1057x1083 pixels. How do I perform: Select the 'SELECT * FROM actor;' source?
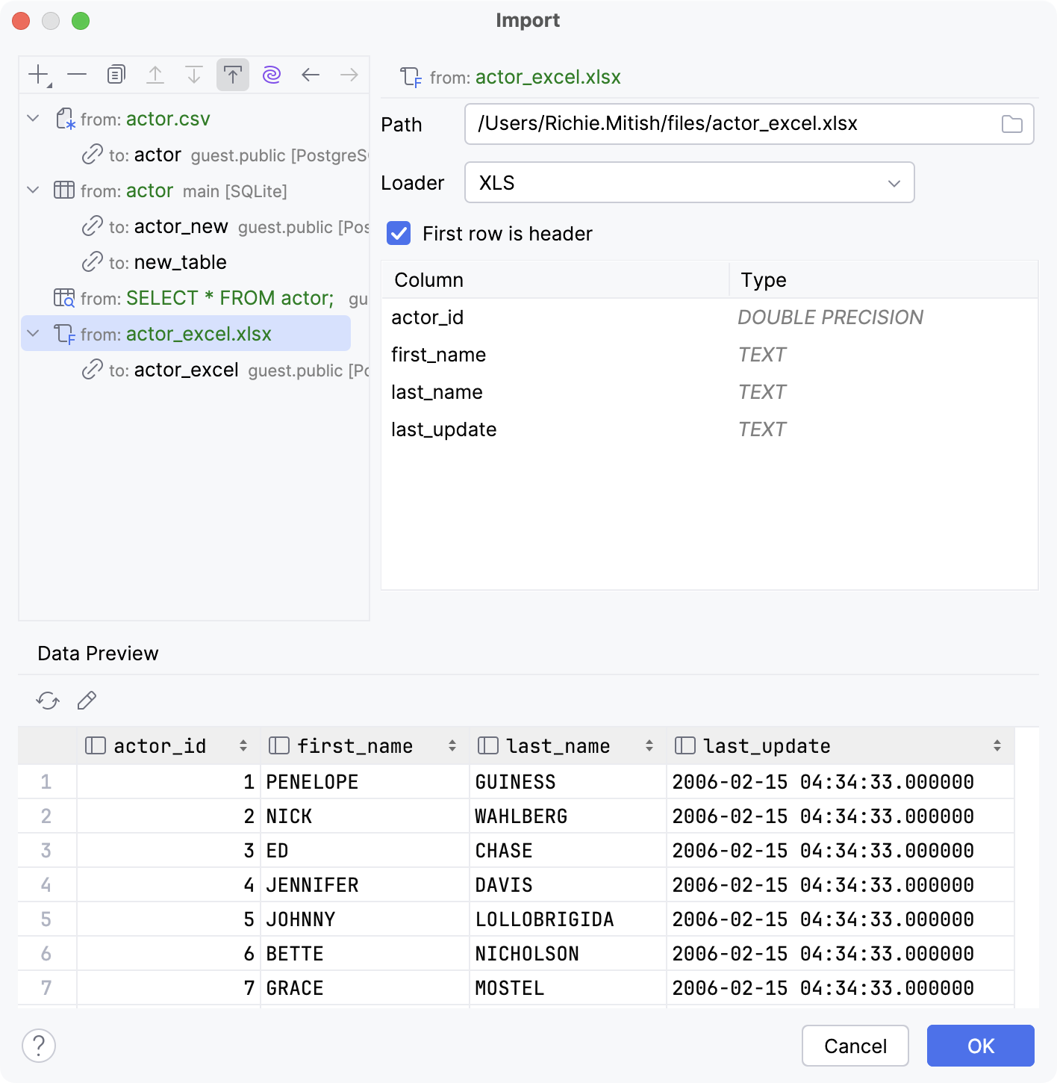click(x=229, y=297)
